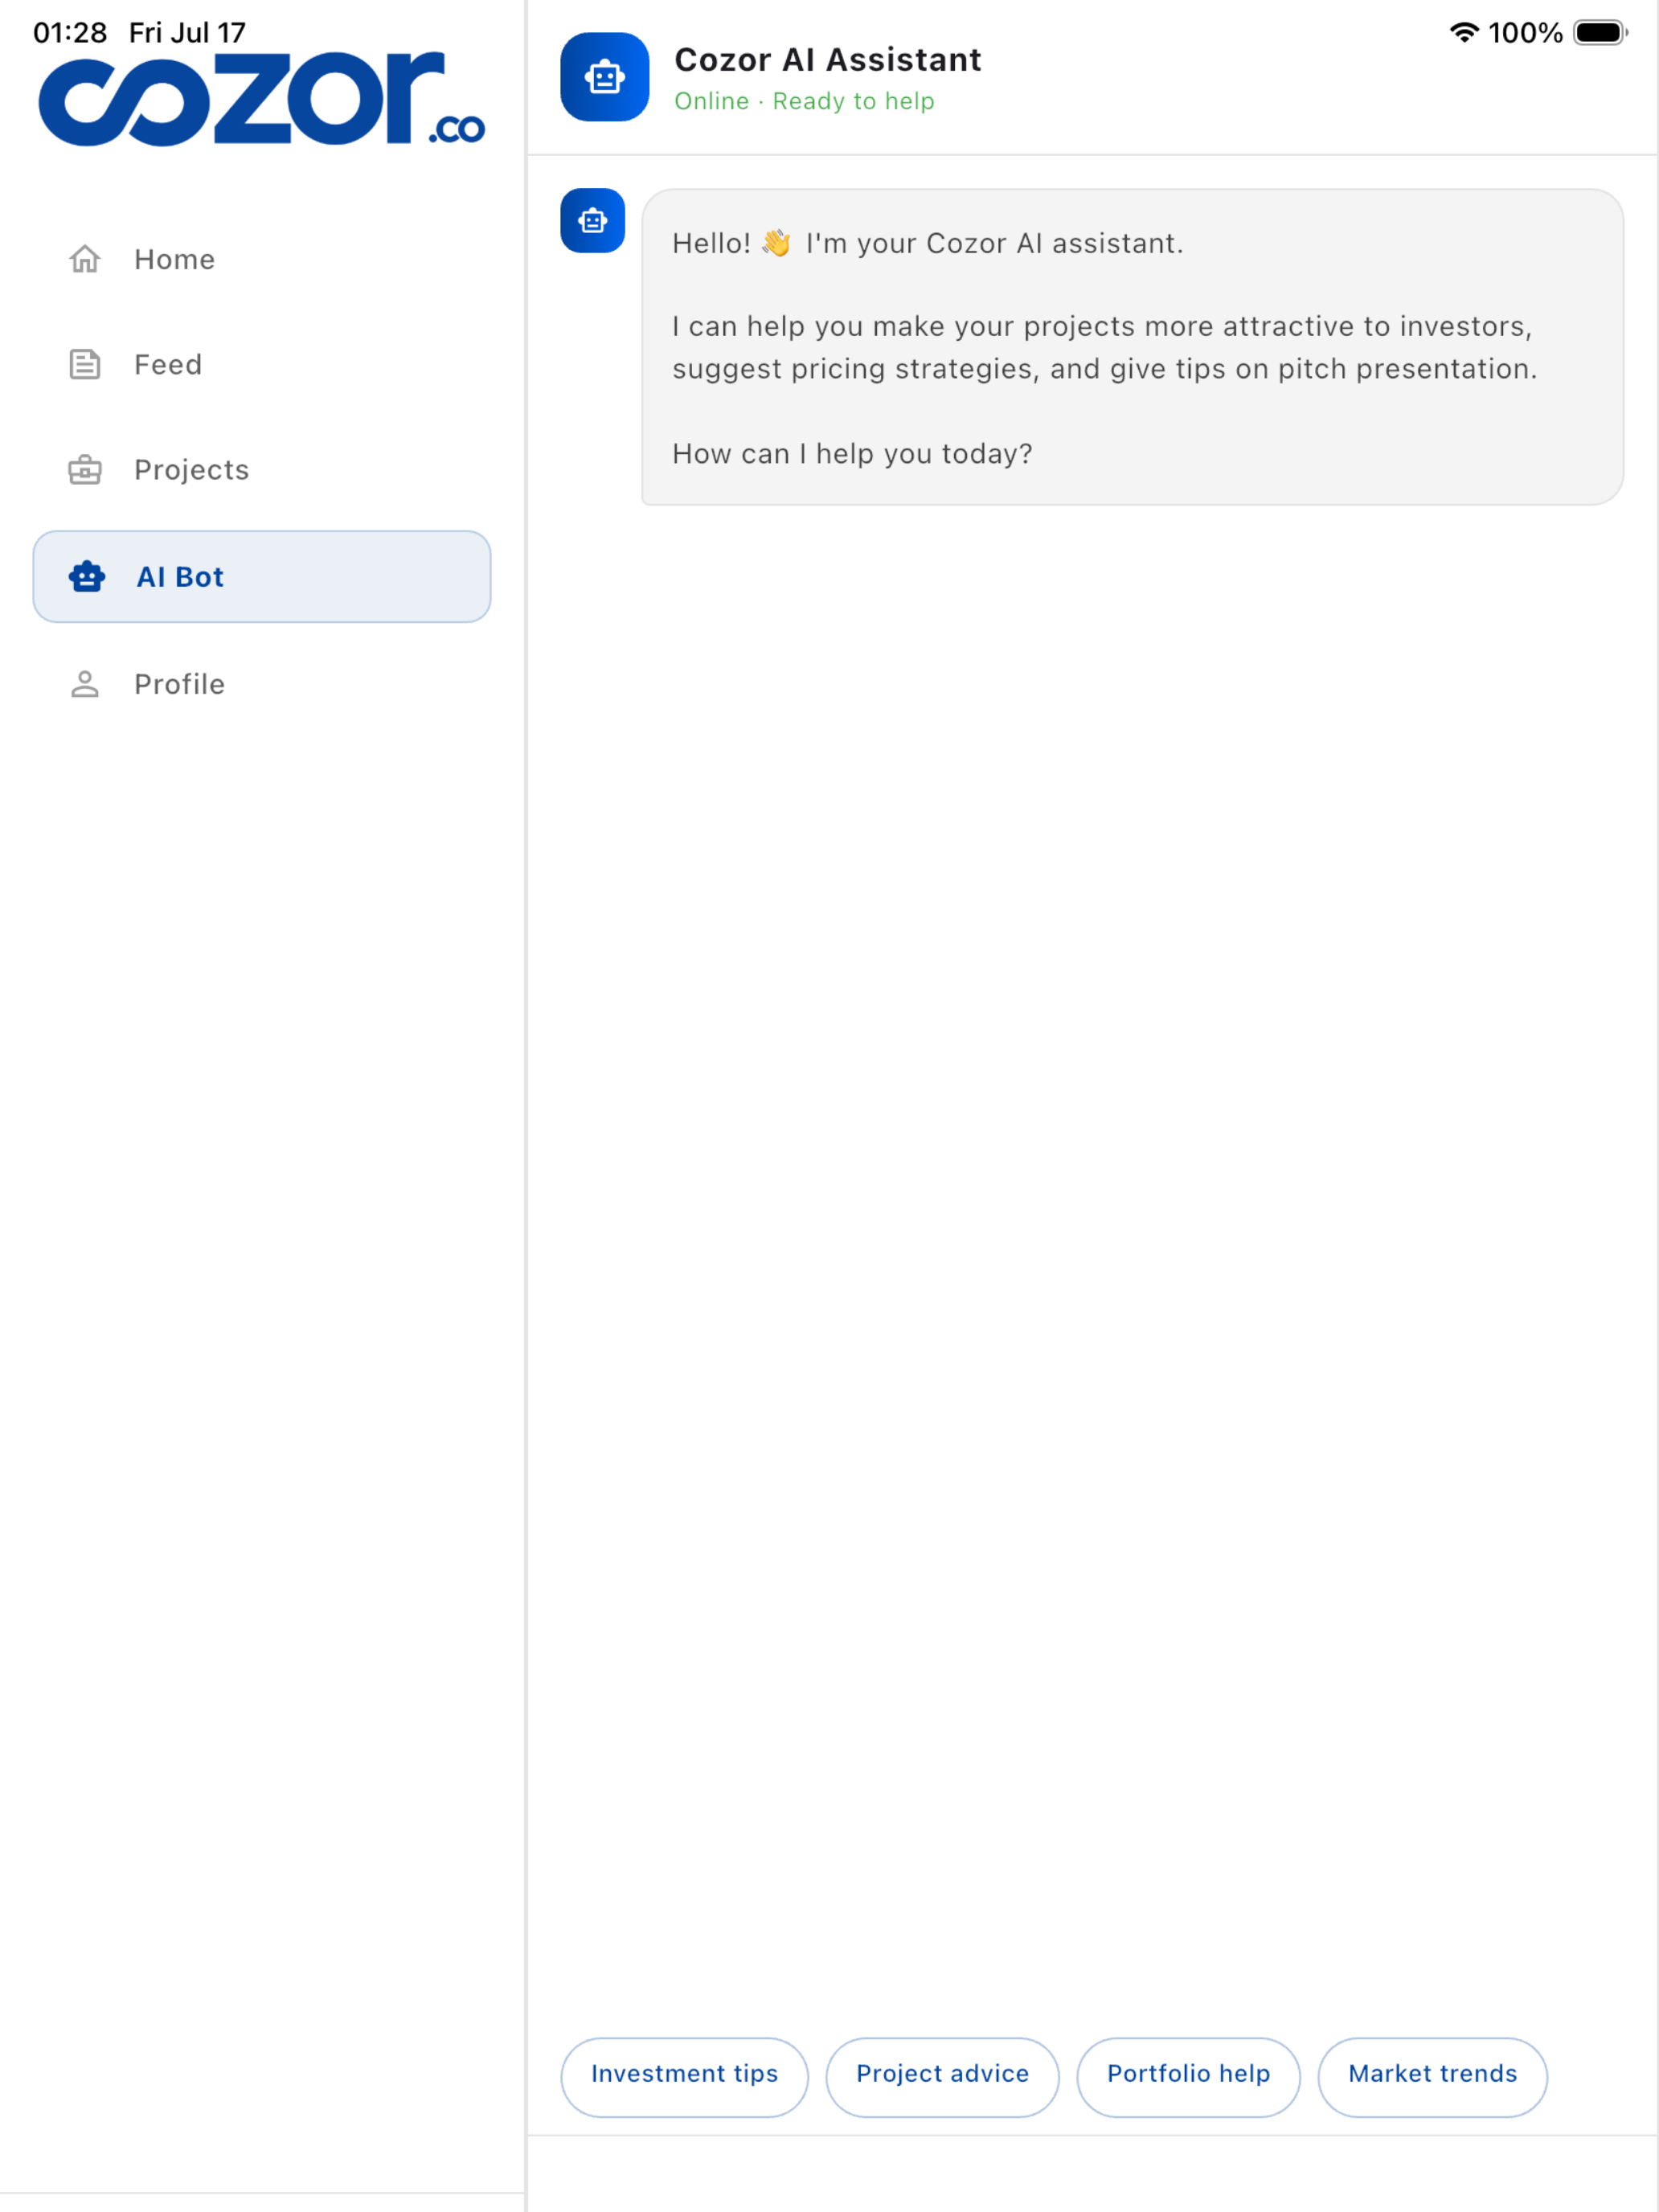Open the Profile page
This screenshot has height=2212, width=1659.
coord(262,684)
